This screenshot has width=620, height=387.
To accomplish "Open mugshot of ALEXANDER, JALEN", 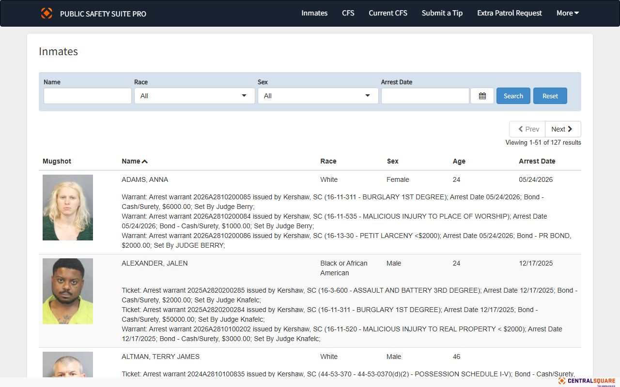I will tap(68, 291).
